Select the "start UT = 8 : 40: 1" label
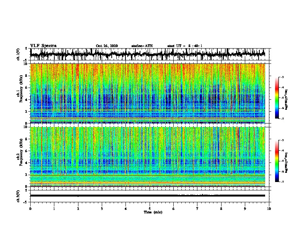 click(x=185, y=46)
